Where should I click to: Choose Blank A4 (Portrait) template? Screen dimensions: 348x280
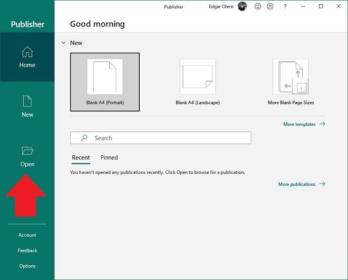pos(105,82)
